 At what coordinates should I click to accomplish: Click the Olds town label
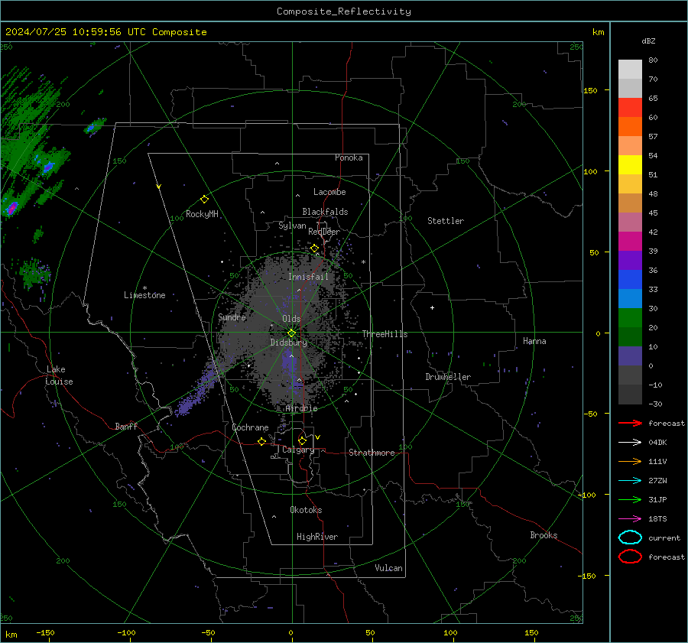pos(291,319)
